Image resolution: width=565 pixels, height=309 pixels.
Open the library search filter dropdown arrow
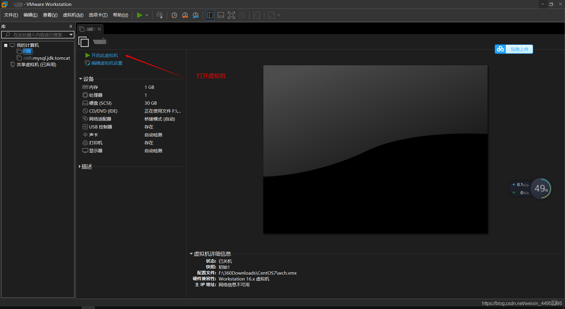[x=71, y=35]
